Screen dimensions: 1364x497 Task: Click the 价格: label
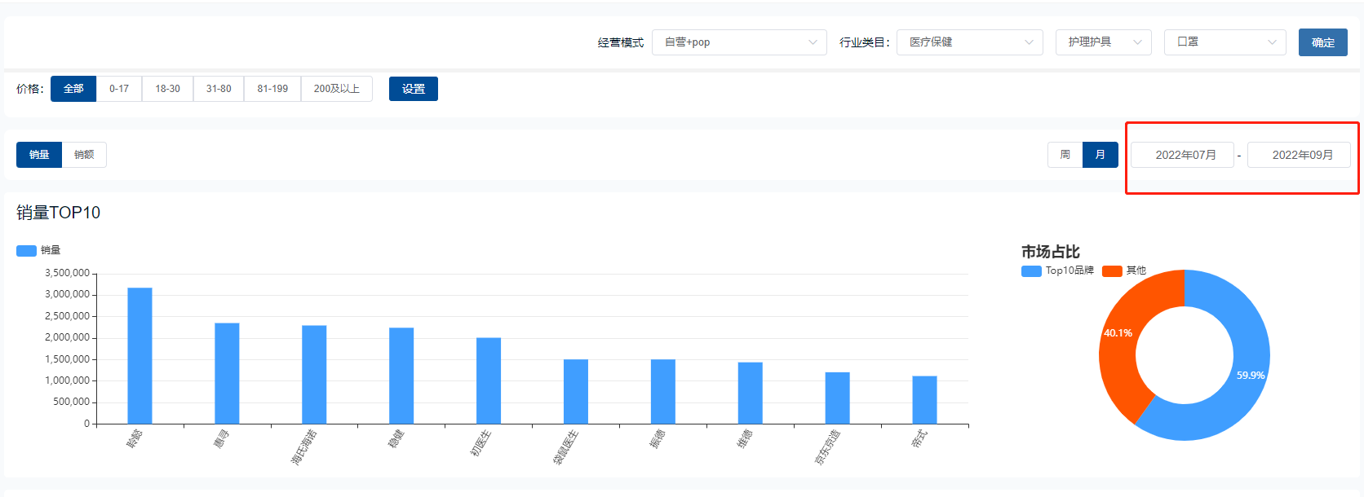[30, 89]
